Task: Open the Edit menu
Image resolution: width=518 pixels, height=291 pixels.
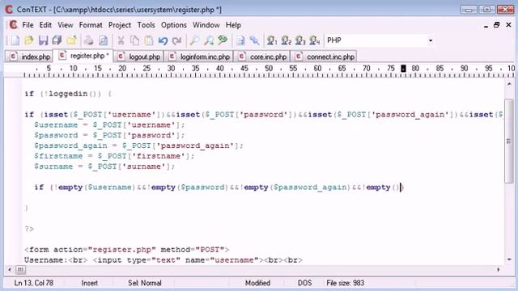Action: coord(45,25)
